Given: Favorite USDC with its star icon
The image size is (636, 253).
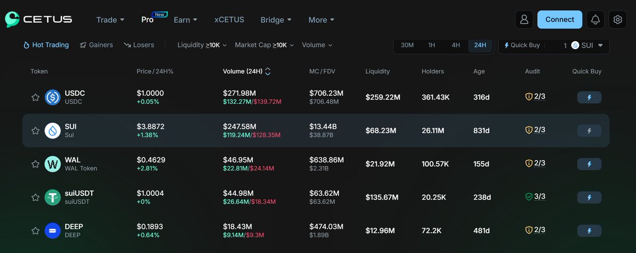Looking at the screenshot, I should pyautogui.click(x=36, y=97).
